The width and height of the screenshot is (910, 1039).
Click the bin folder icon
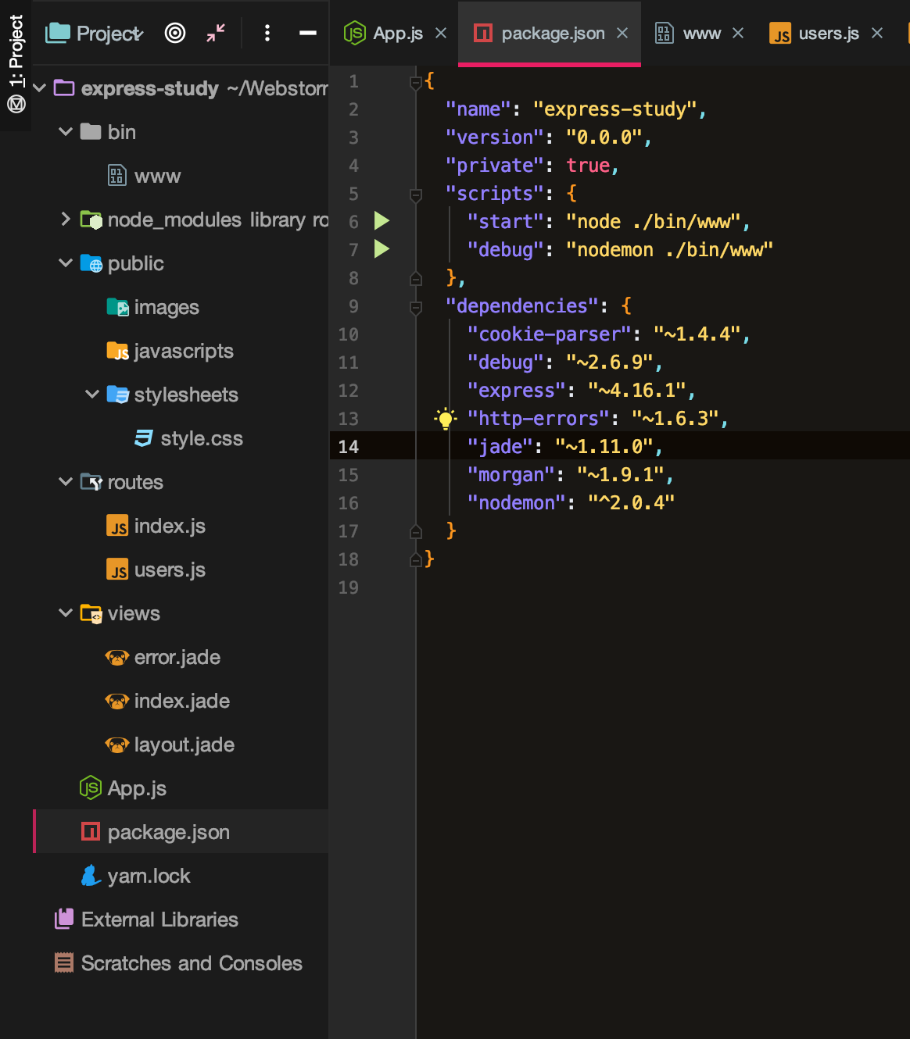click(91, 131)
